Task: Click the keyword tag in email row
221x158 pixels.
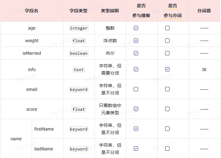Action: 79,89
